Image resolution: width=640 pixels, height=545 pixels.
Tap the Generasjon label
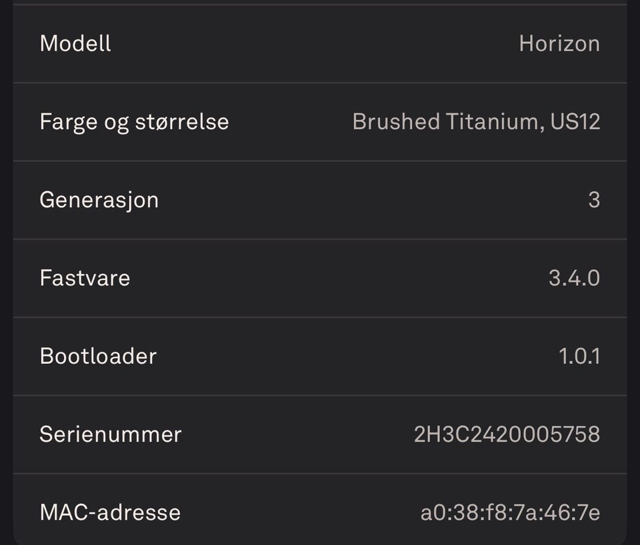click(99, 200)
